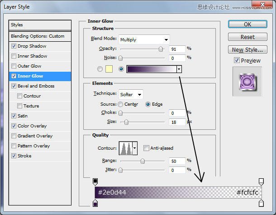
Task: Enable the Pattern Overlay checkbox
Action: click(x=14, y=146)
